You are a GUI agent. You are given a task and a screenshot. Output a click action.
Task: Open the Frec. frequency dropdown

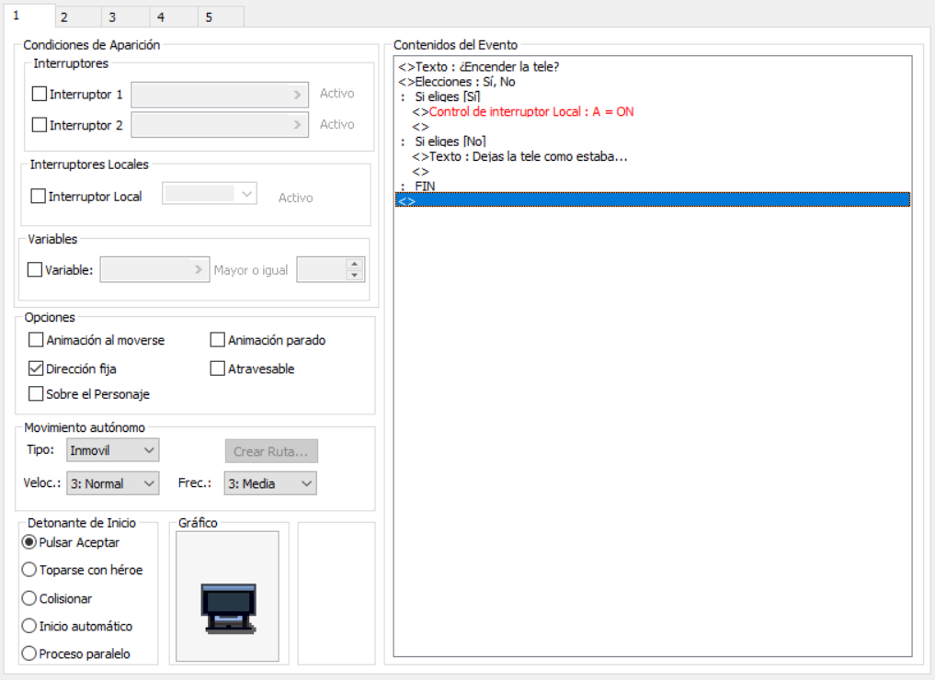[x=269, y=483]
